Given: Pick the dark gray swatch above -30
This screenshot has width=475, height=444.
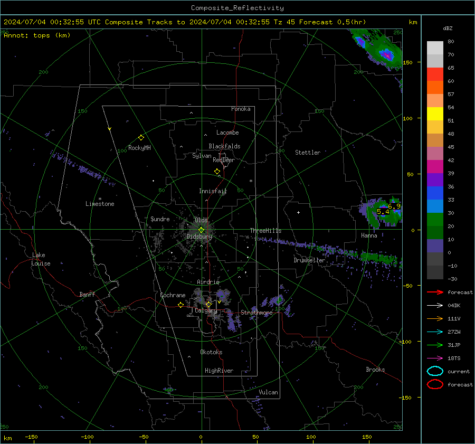Looking at the screenshot, I should [435, 272].
